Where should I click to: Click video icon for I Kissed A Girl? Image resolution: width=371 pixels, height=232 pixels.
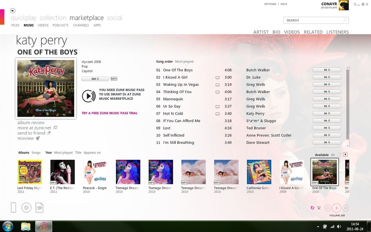217,78
